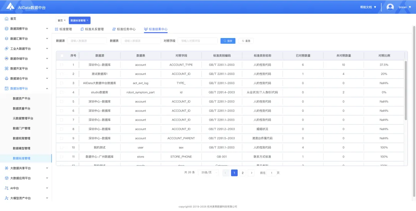Check the row 8 checkbox for 婚姻状况

point(62,129)
